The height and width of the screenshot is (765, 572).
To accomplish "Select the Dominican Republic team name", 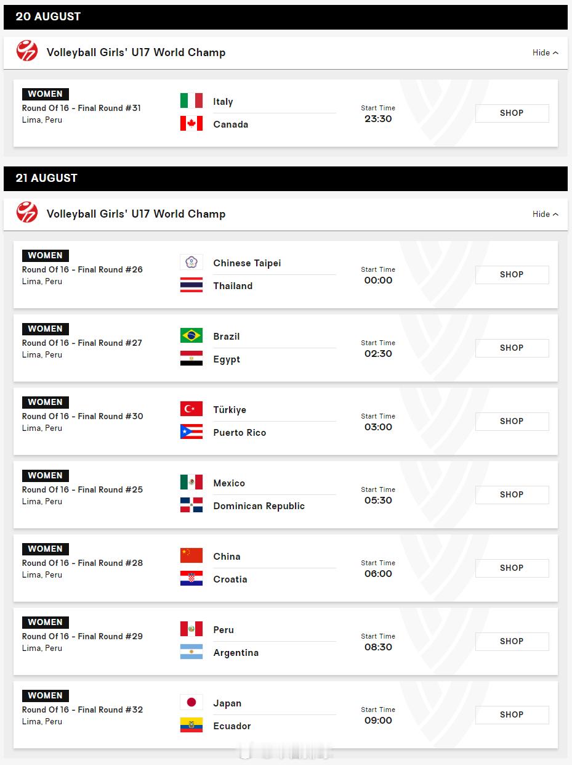I will [x=259, y=506].
